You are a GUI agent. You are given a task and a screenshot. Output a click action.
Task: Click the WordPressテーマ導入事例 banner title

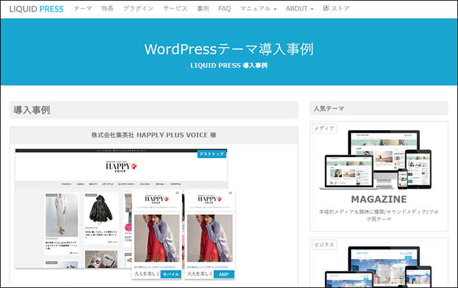[229, 49]
